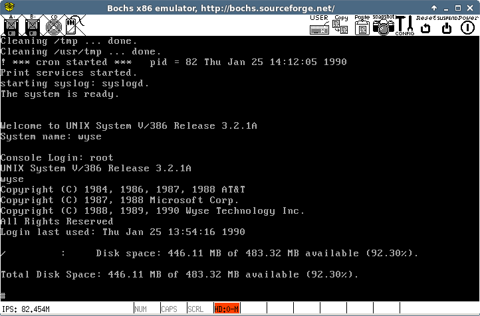Click the window title Bochs x86 emulator

[221, 8]
